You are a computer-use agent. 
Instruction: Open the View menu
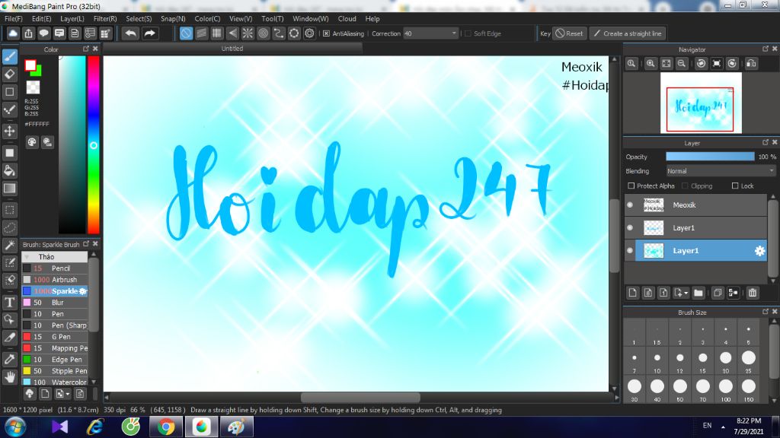(x=240, y=18)
